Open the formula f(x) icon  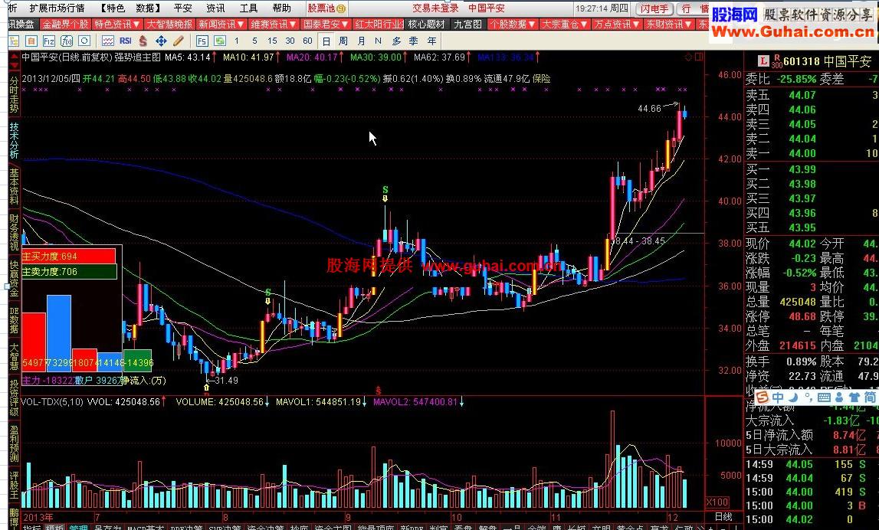[67, 41]
